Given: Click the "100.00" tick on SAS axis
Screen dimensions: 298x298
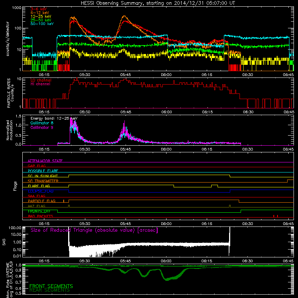Looking at the screenshot, I should (15, 228).
